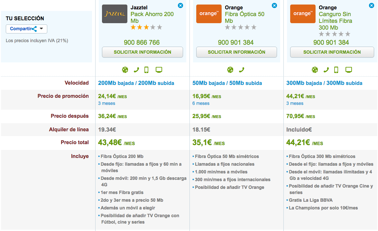Click the Velocidad row label
Image resolution: width=378 pixels, height=231 pixels.
[77, 83]
